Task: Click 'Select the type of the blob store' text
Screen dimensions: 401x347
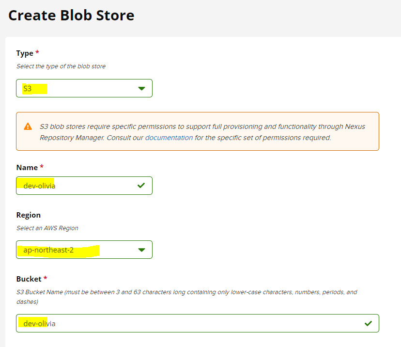Action: pyautogui.click(x=61, y=66)
